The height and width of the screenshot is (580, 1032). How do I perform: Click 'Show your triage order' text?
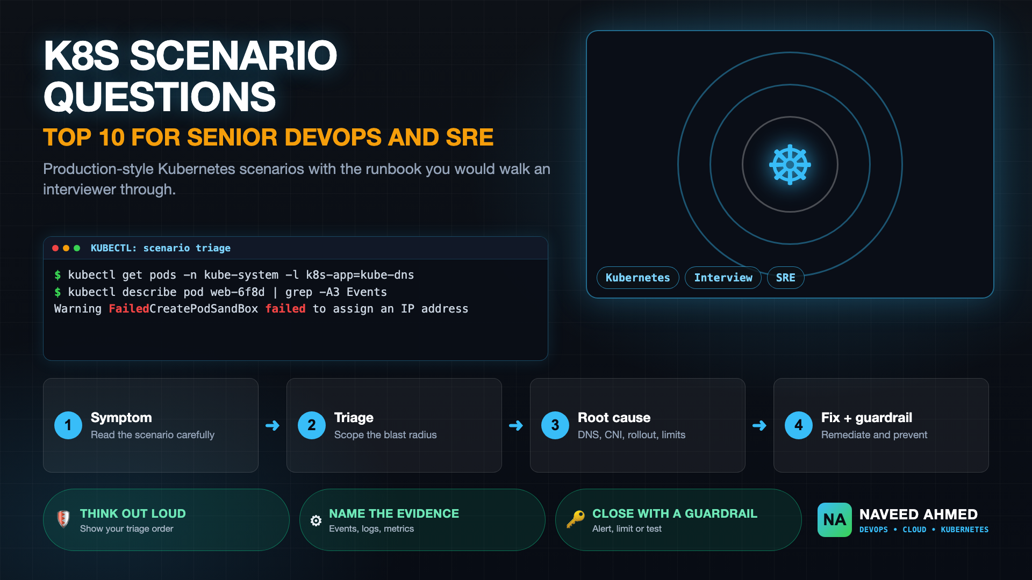(x=126, y=528)
